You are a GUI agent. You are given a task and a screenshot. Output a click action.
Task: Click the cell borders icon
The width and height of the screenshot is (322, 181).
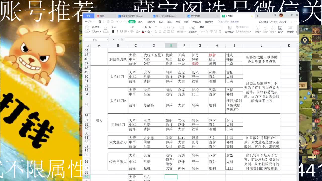pyautogui.click(x=126, y=32)
